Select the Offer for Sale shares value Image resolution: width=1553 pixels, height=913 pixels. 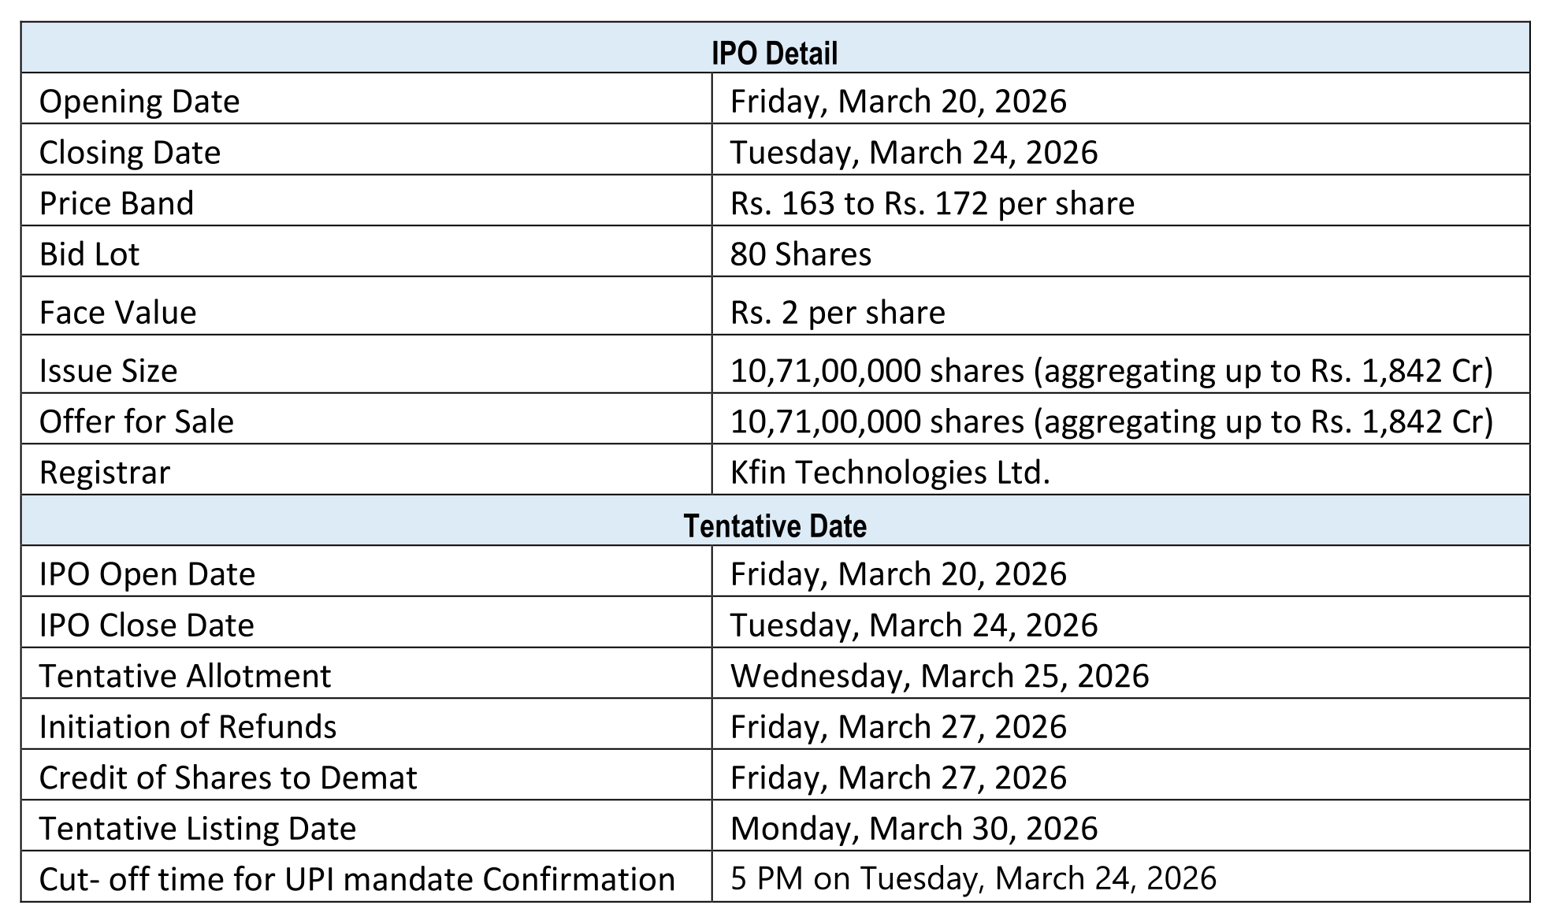pyautogui.click(x=1111, y=421)
